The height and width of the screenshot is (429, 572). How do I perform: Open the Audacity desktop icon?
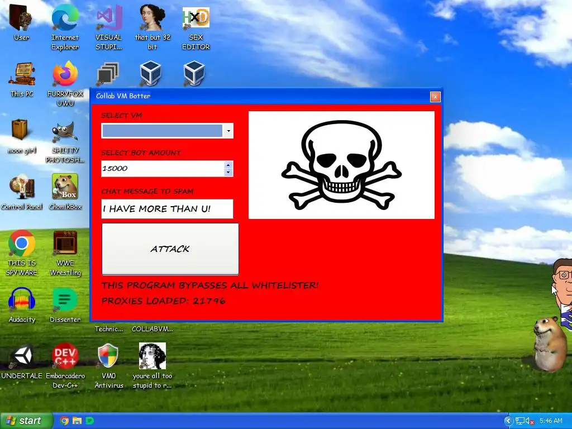tap(22, 305)
